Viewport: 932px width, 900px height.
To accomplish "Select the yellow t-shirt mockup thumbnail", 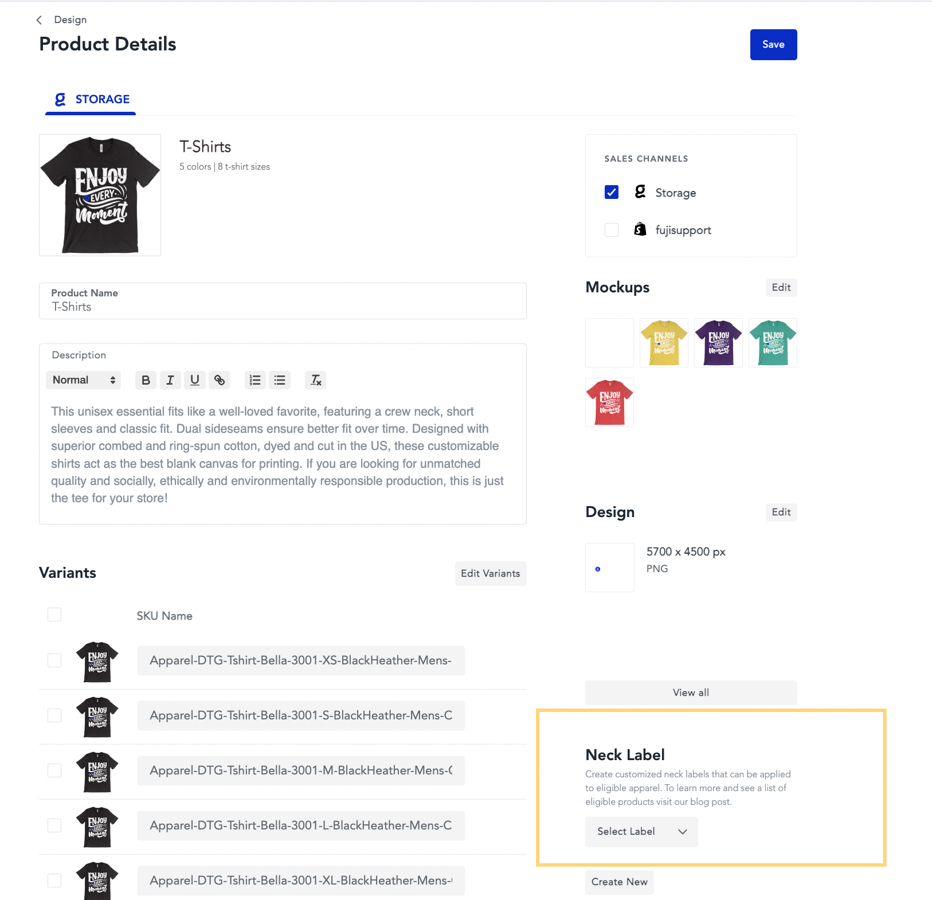I will (x=663, y=342).
